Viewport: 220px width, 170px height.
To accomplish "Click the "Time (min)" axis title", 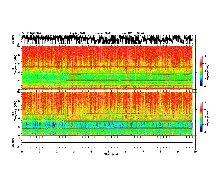I will pos(111,154).
